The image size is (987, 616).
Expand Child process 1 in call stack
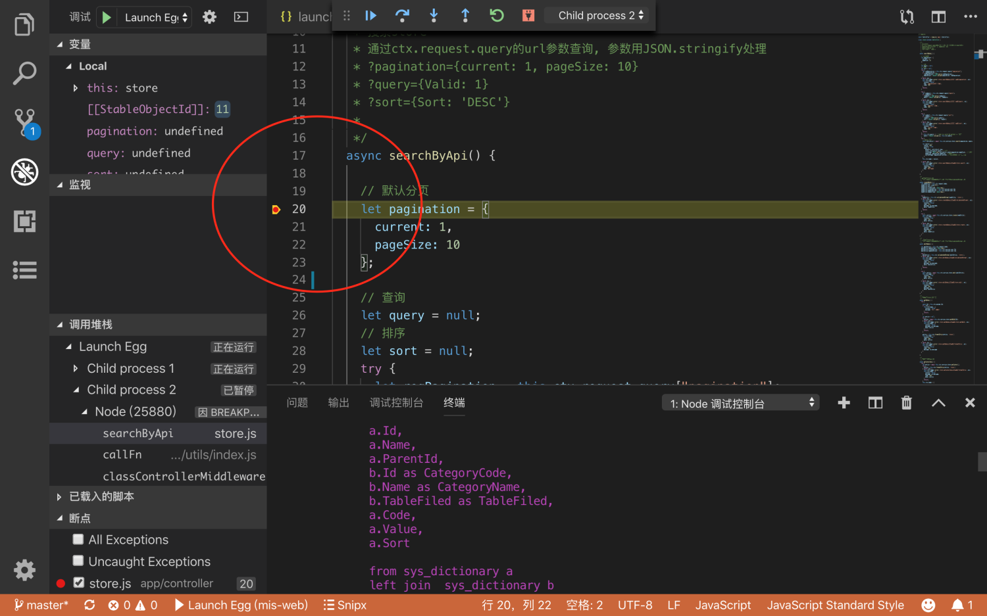pos(76,368)
